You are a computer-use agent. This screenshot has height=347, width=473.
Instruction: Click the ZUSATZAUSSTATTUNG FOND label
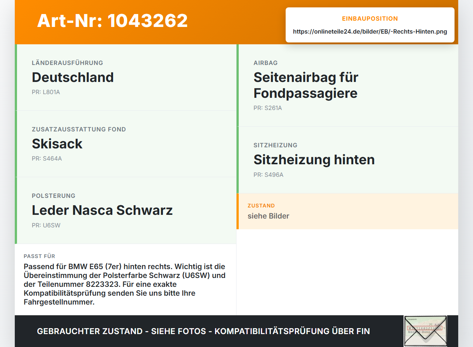point(79,130)
